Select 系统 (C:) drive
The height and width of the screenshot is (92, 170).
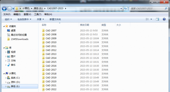15,78
